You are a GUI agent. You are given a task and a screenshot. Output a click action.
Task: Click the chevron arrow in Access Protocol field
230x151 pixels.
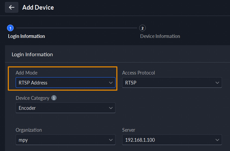tap(217, 82)
